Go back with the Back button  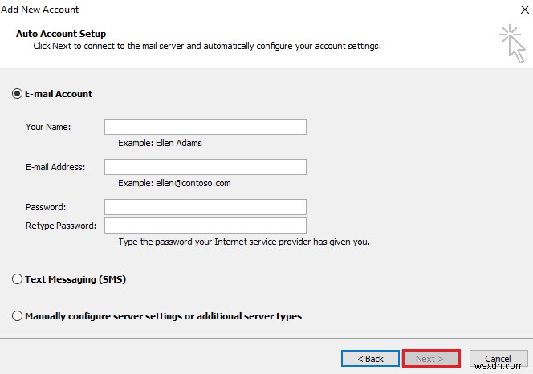point(370,359)
